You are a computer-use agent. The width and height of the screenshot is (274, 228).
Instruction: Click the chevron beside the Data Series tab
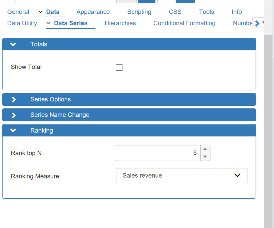pyautogui.click(x=48, y=23)
